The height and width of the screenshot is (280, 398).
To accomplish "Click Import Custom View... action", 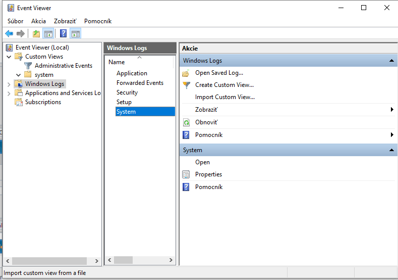I will 225,97.
